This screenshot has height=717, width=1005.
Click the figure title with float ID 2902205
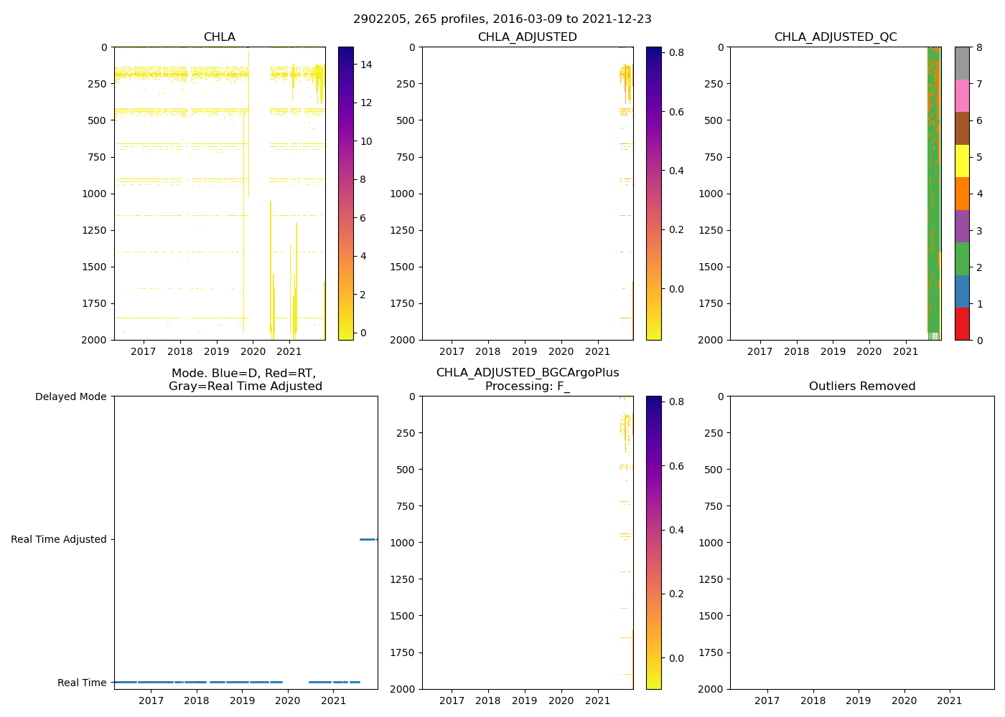pyautogui.click(x=502, y=19)
